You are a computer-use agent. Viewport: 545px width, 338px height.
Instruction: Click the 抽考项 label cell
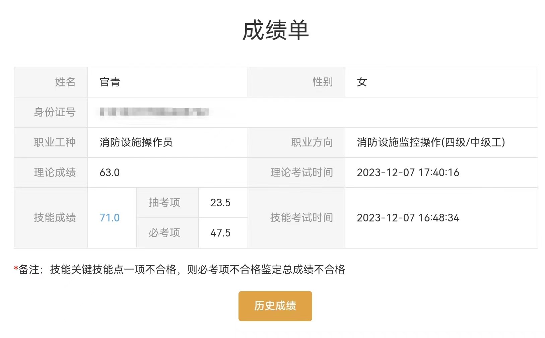(167, 203)
